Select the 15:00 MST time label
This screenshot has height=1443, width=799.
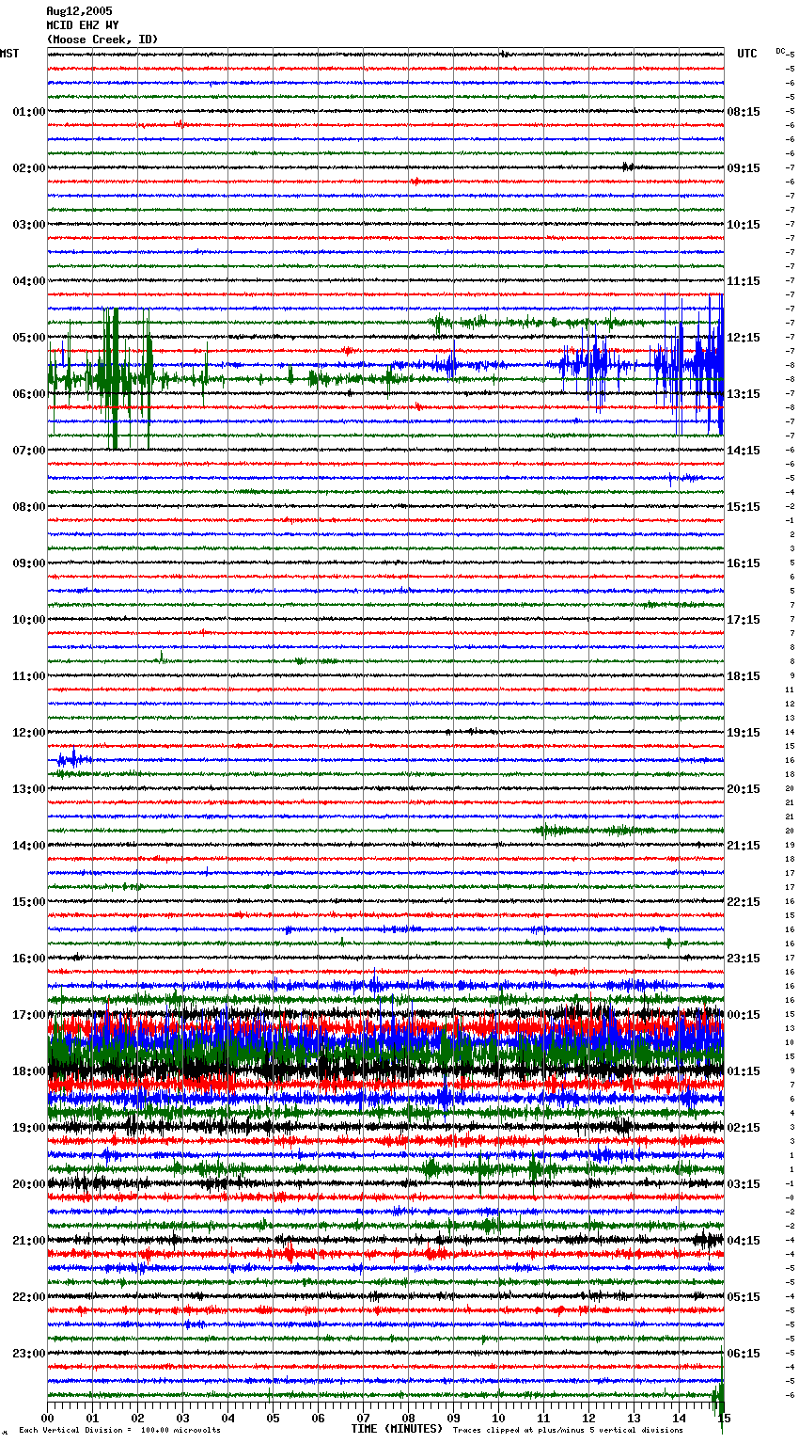[x=29, y=902]
